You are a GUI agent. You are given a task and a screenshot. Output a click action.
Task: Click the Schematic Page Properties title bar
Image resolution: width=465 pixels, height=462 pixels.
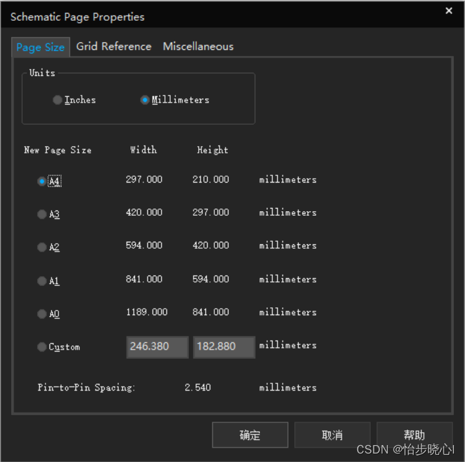[195, 16]
